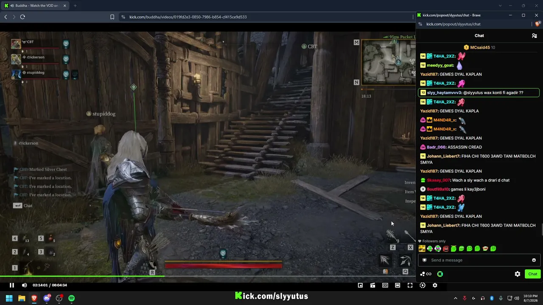Screen dimensions: 543x305
Task: Click the chat popout address bar
Action: click(x=473, y=24)
